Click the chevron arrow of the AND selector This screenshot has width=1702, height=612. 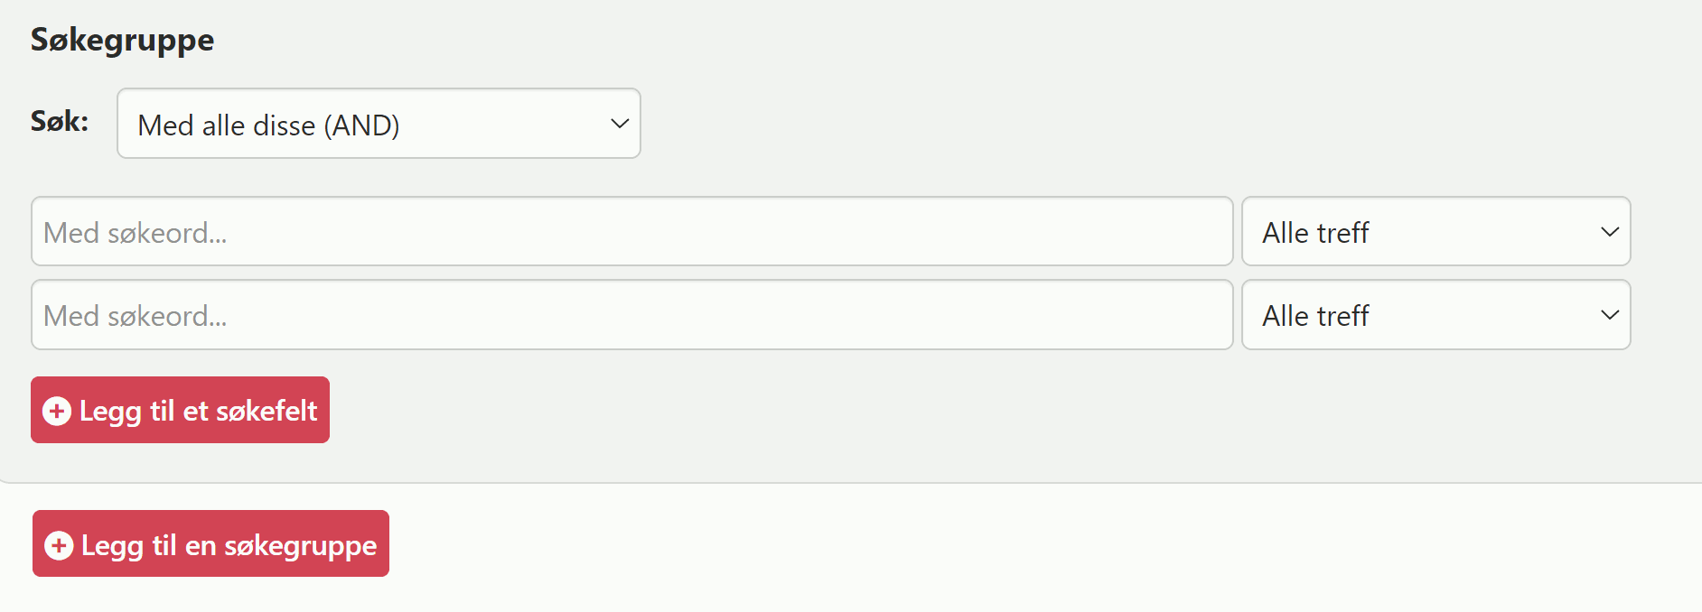pyautogui.click(x=619, y=124)
